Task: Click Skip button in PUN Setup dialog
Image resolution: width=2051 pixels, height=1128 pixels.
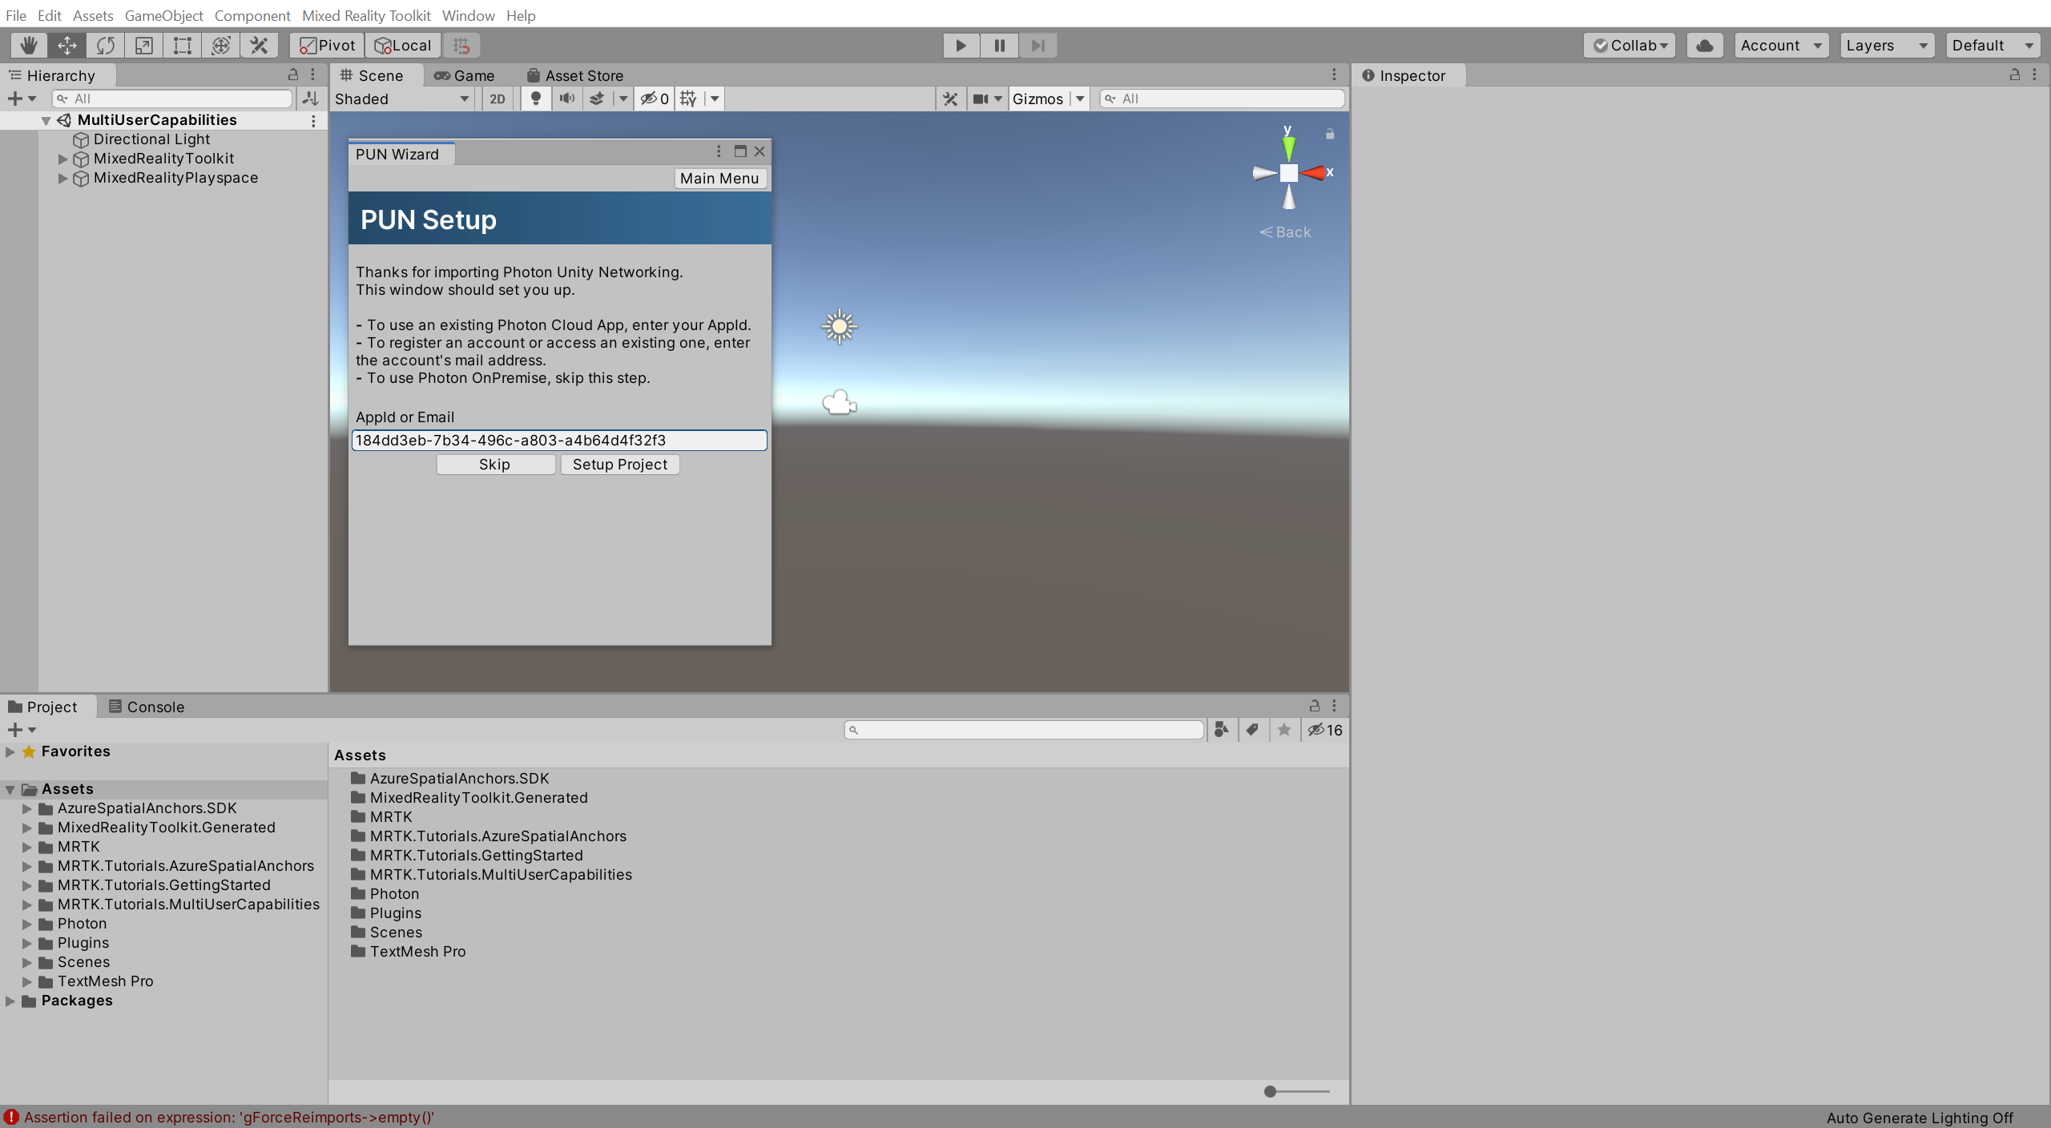Action: (x=494, y=462)
